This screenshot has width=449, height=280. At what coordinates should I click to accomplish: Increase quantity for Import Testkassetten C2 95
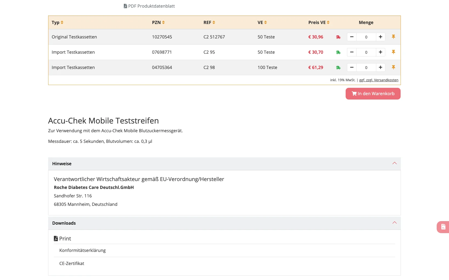(380, 52)
